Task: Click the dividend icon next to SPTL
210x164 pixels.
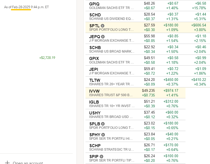Action: click(x=102, y=26)
